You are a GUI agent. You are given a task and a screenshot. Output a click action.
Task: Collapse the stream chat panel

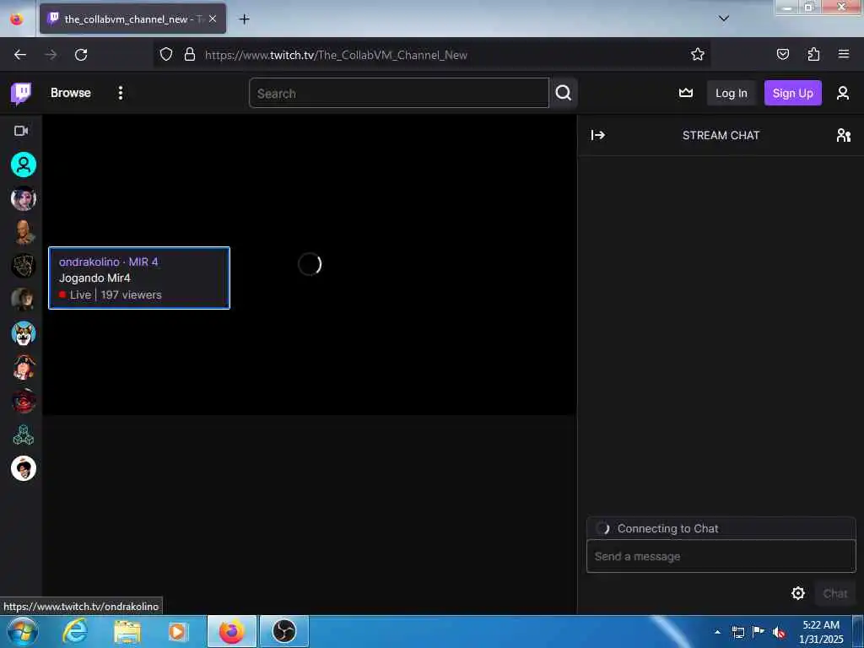click(598, 135)
